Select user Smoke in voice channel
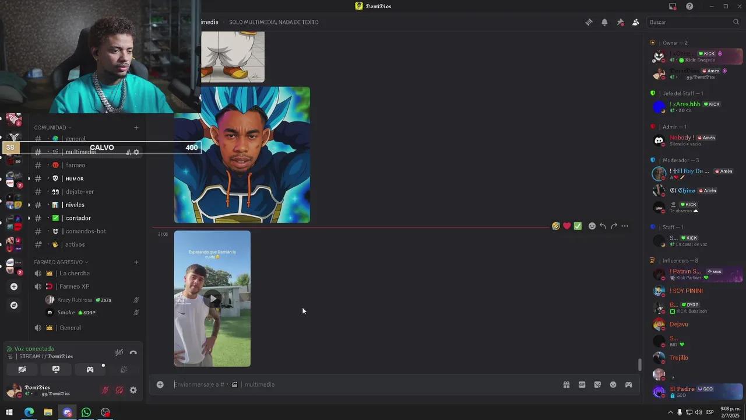This screenshot has height=420, width=746. 92,313
